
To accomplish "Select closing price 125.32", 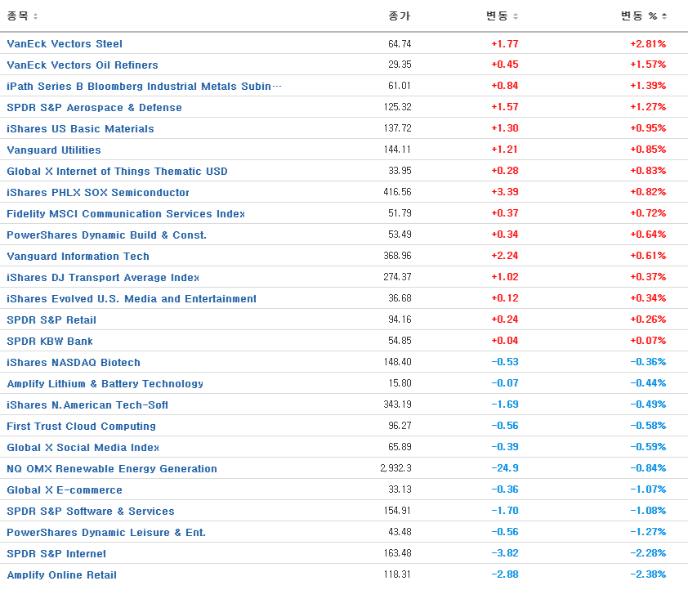I will click(398, 108).
